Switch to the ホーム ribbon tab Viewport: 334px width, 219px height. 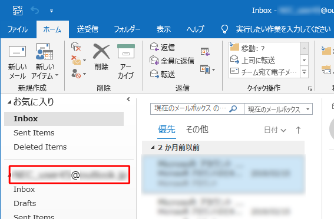pos(52,29)
